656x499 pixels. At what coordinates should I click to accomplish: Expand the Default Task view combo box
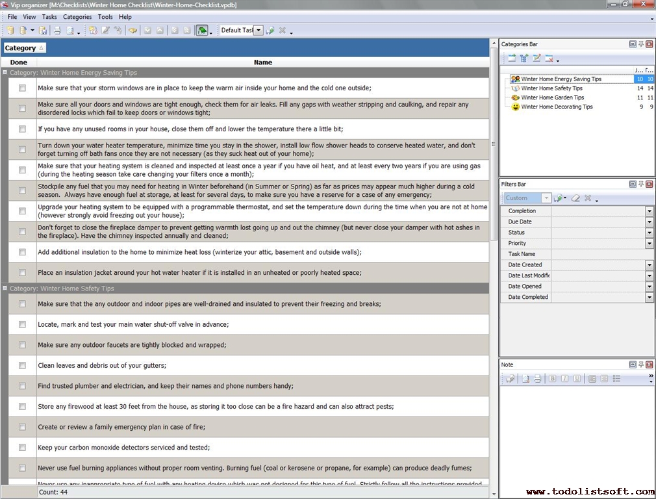[259, 31]
